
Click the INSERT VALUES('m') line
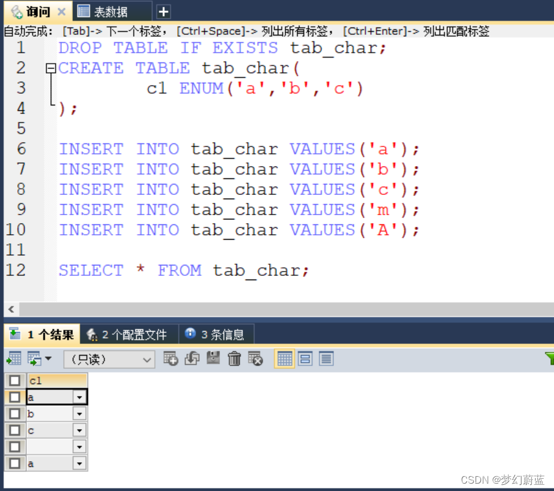[x=239, y=210]
